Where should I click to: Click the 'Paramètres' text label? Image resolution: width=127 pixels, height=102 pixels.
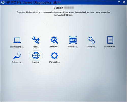click(54, 62)
